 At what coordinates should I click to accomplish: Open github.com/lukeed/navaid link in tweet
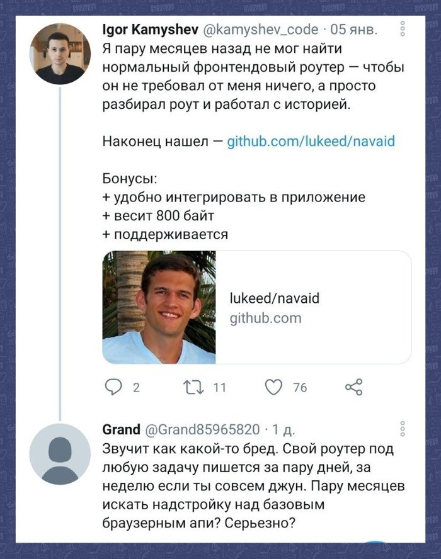tap(311, 141)
